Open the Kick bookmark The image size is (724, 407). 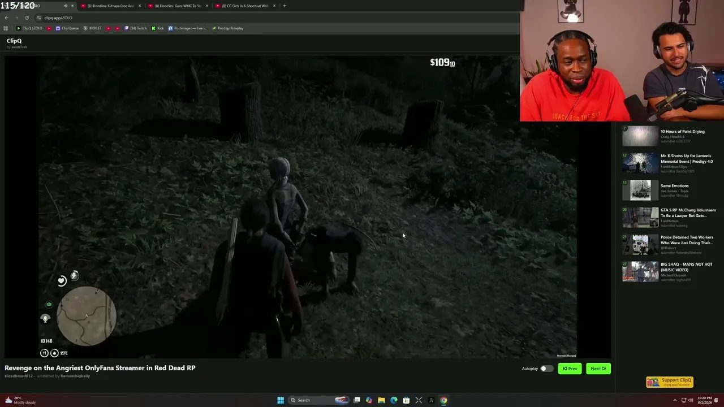point(158,28)
